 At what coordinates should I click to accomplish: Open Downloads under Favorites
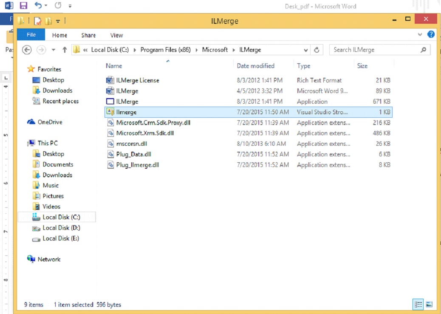tap(57, 91)
